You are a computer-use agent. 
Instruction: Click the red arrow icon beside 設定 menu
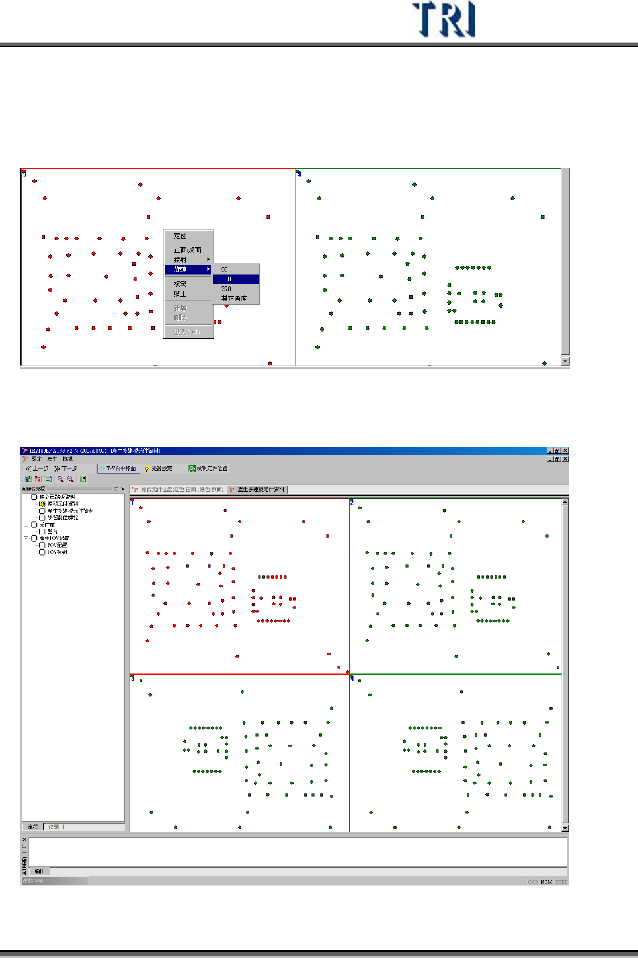click(x=26, y=459)
